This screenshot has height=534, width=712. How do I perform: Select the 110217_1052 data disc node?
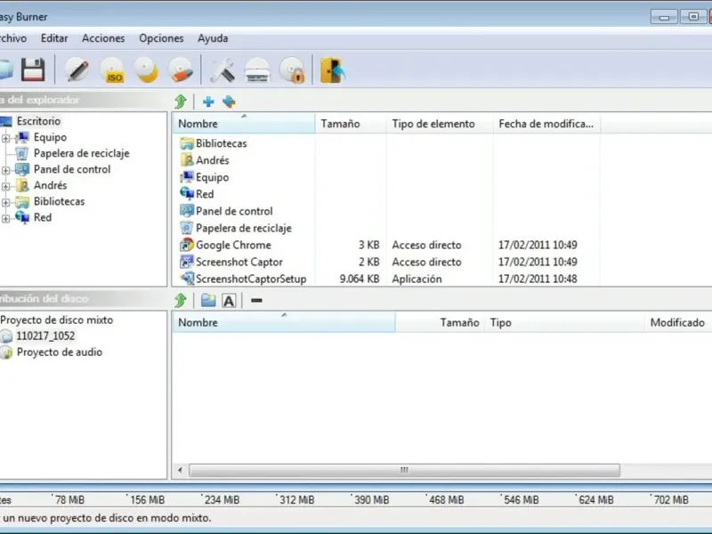[x=45, y=336]
